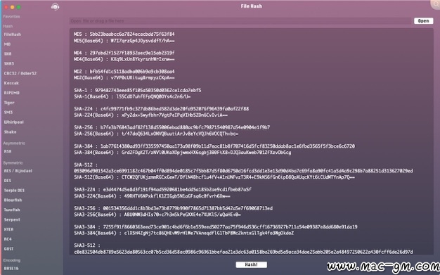
Task: Click the Favorites section header
Action: [x=11, y=17]
